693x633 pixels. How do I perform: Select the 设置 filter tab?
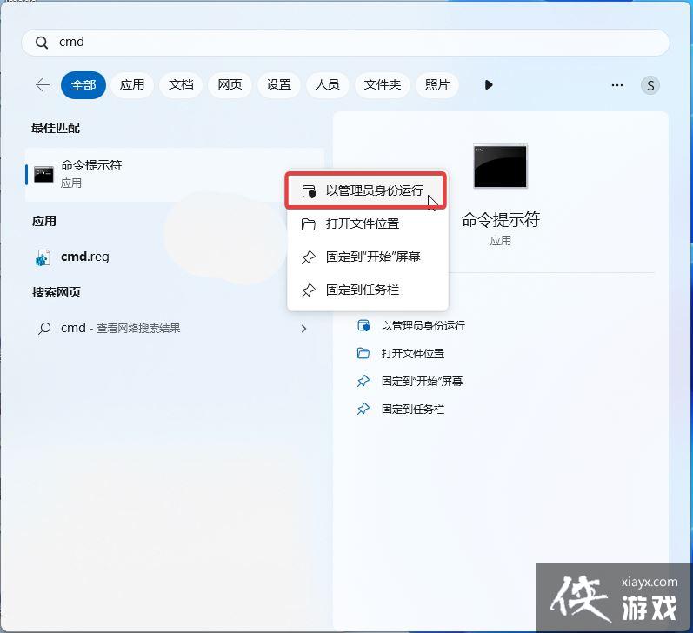[x=279, y=84]
